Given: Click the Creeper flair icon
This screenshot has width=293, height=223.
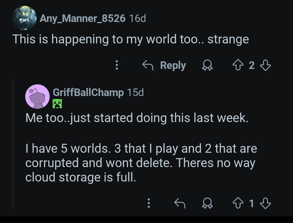Looking at the screenshot, I should tap(58, 104).
